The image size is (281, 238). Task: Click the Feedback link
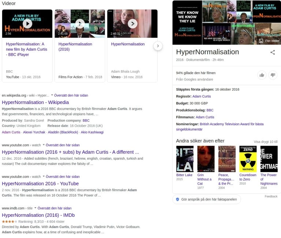[x=271, y=196]
